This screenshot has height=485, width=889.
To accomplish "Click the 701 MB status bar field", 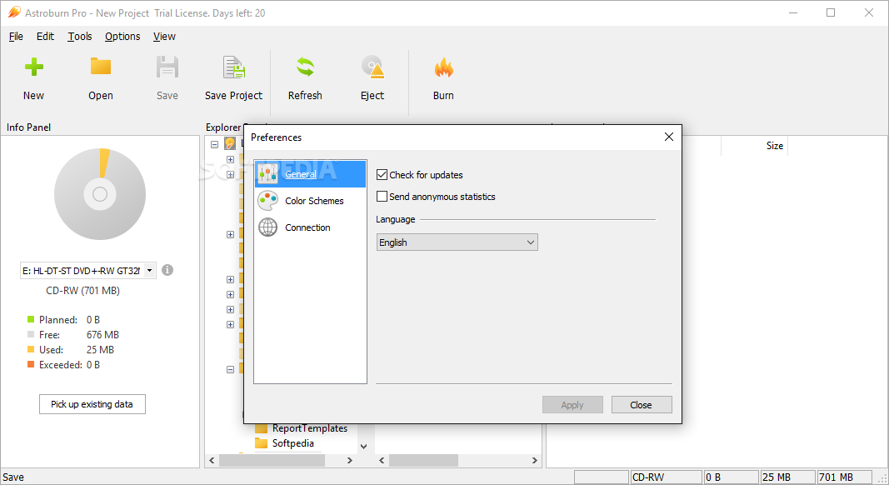I will [x=844, y=477].
